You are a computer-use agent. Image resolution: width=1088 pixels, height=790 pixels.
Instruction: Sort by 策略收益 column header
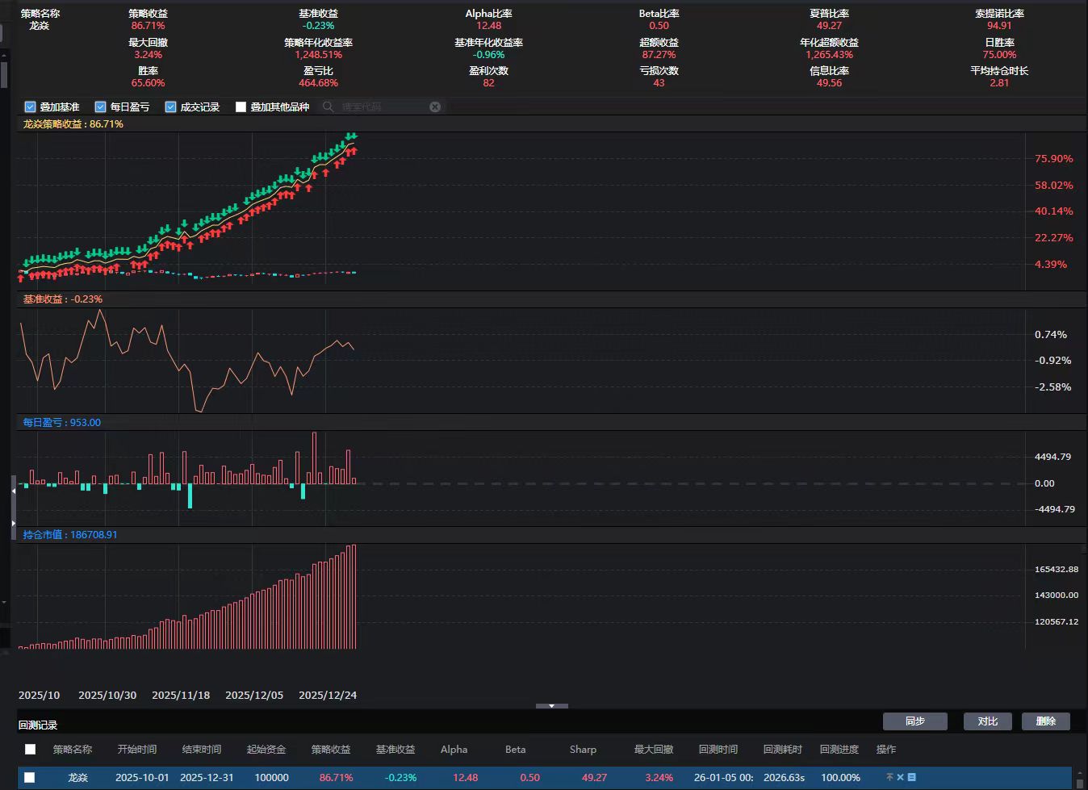pyautogui.click(x=331, y=749)
